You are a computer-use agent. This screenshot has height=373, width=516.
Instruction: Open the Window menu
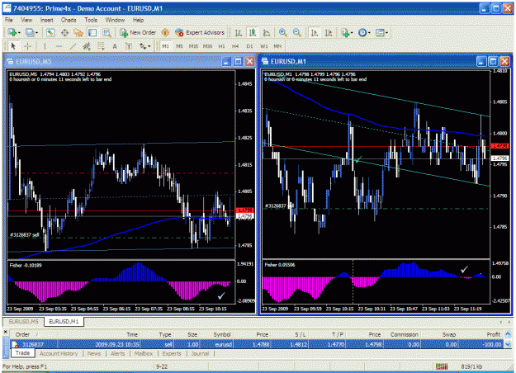115,20
